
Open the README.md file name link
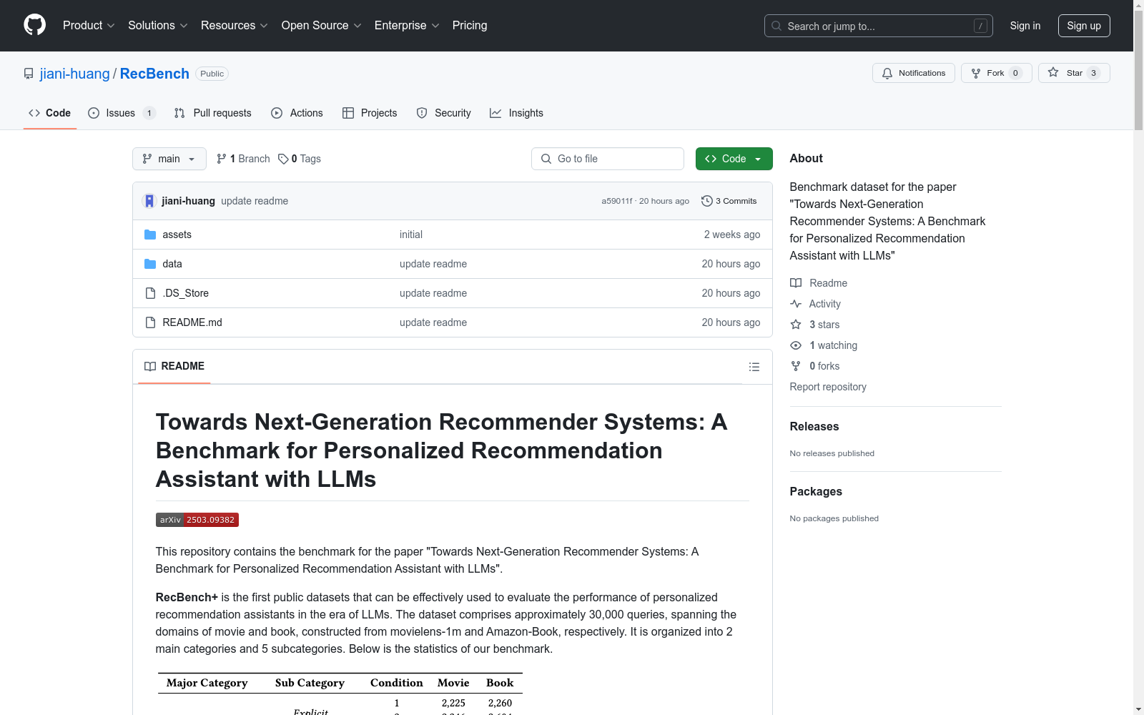click(192, 322)
